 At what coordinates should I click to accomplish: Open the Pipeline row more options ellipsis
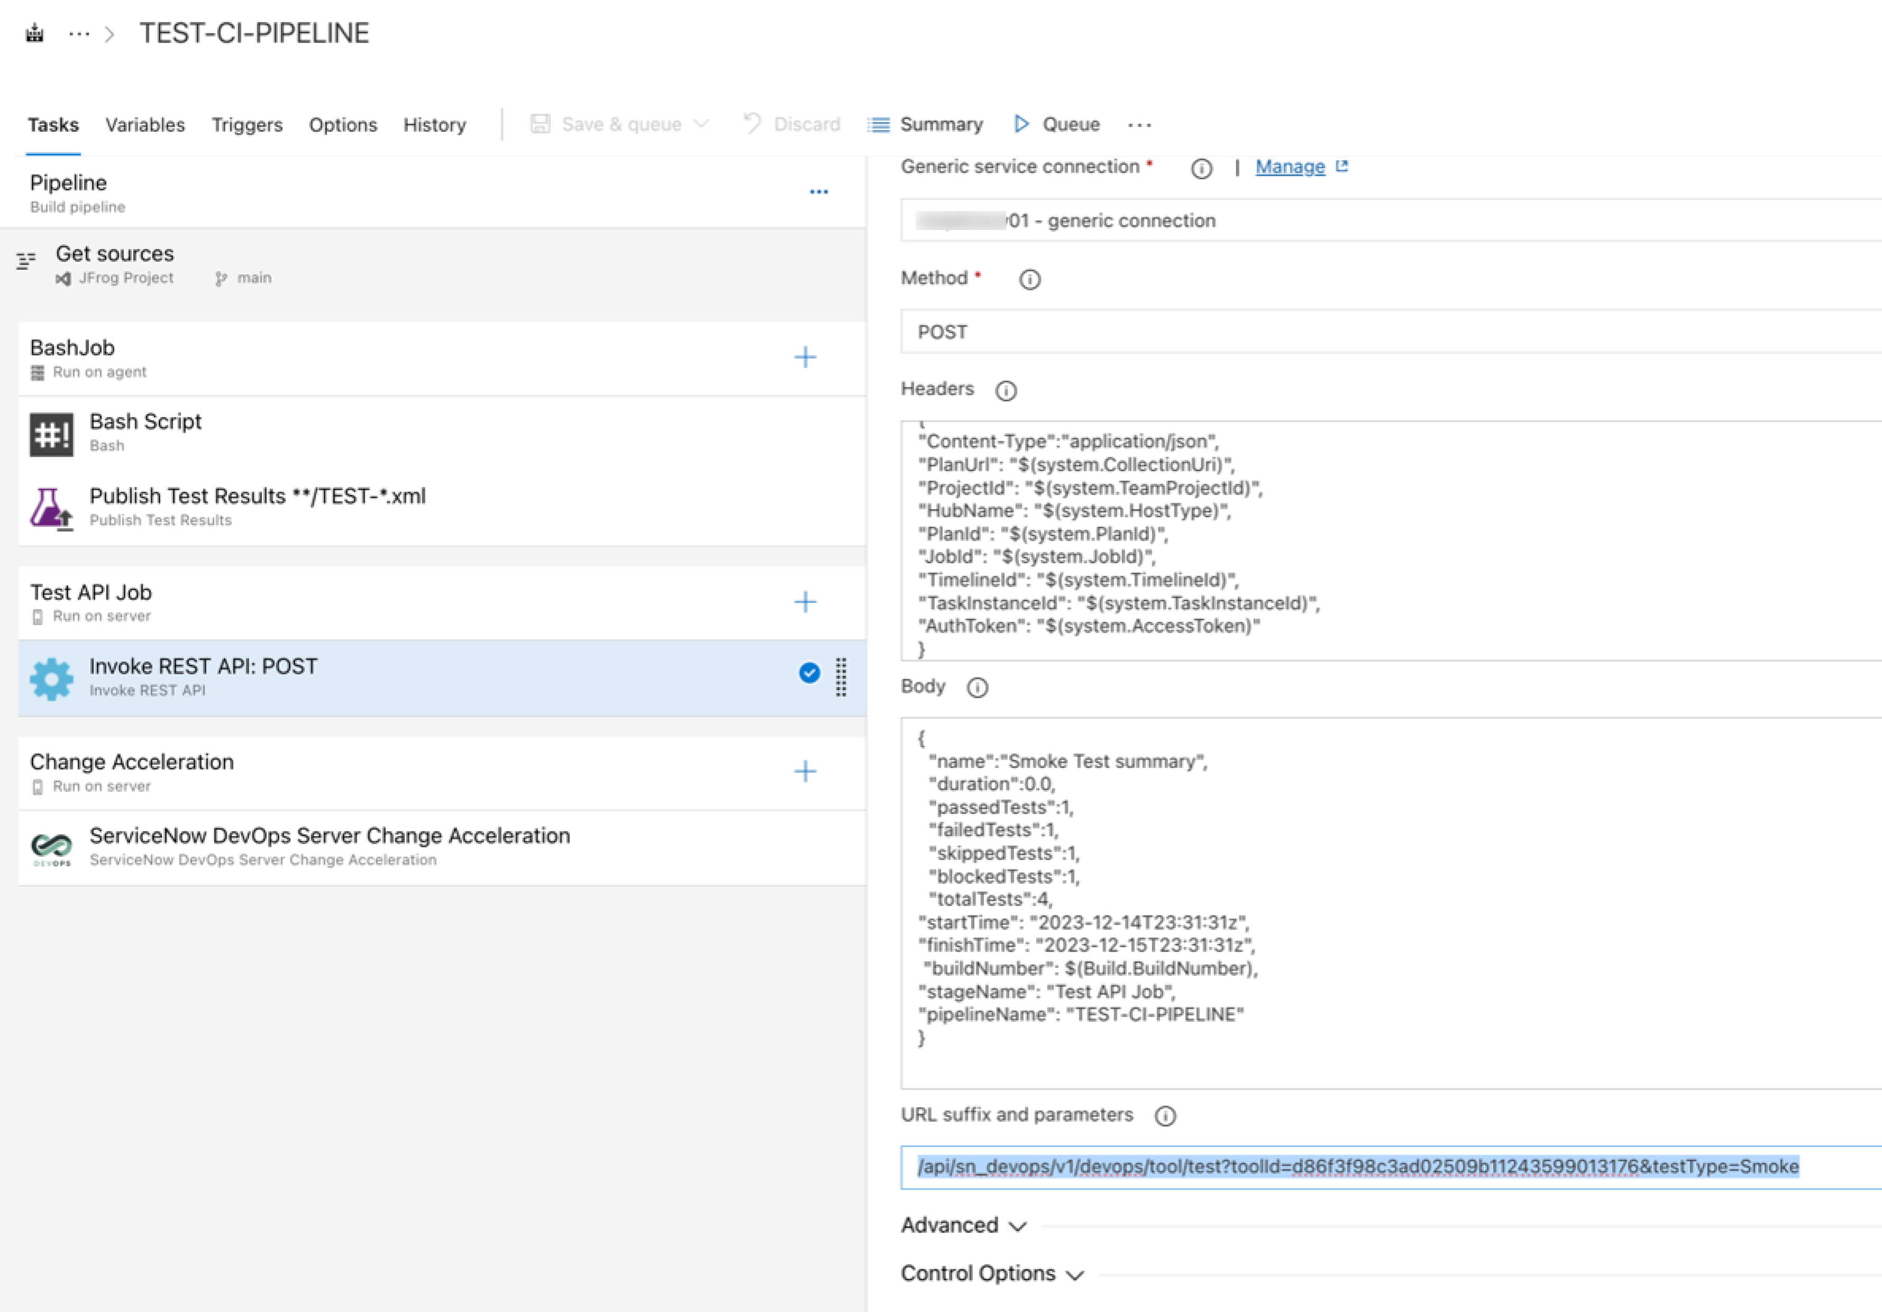(819, 192)
